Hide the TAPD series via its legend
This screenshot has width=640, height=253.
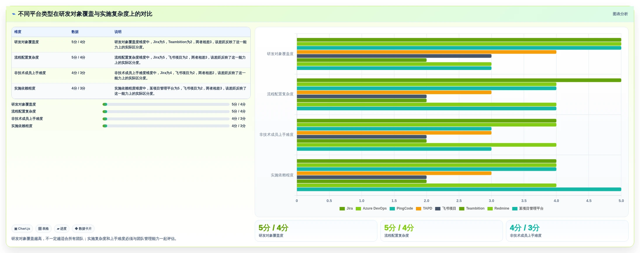pyautogui.click(x=424, y=208)
